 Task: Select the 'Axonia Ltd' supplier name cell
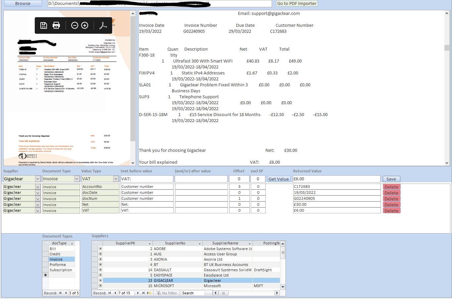tap(228, 259)
